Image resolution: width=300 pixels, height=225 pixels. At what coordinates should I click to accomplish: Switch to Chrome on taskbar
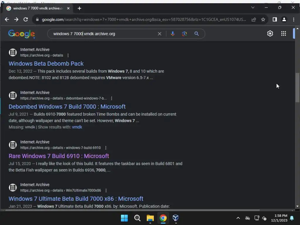[x=163, y=218]
